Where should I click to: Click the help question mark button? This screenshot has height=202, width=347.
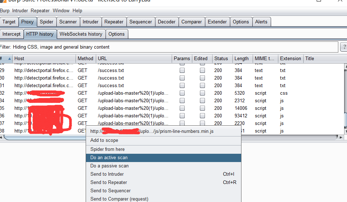[x=344, y=47]
